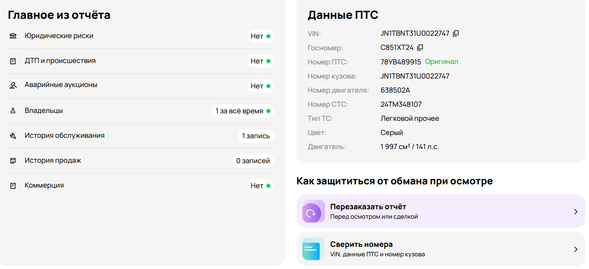Expand Перезаказать отчёт via right chevron
Viewport: 589px width, 269px height.
(575, 212)
